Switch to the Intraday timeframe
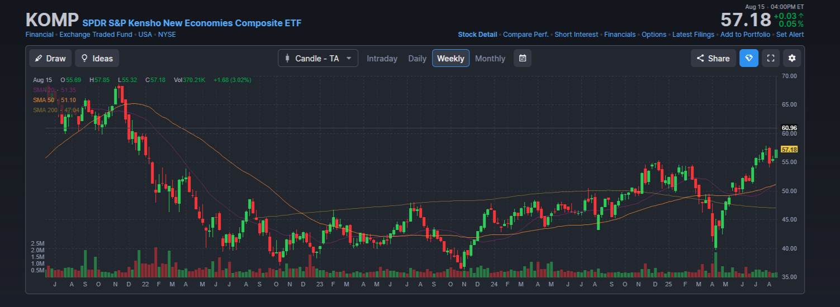 click(x=382, y=59)
